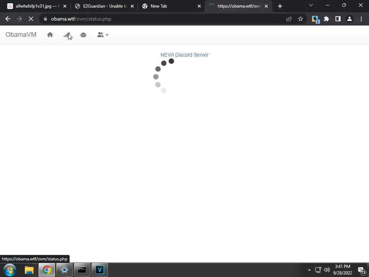369x277 pixels.
Task: Go back to previous page
Action: pos(8,19)
